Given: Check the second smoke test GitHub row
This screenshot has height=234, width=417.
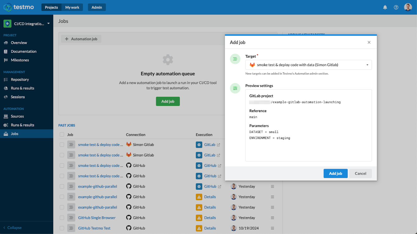Looking at the screenshot, I should pyautogui.click(x=62, y=176).
